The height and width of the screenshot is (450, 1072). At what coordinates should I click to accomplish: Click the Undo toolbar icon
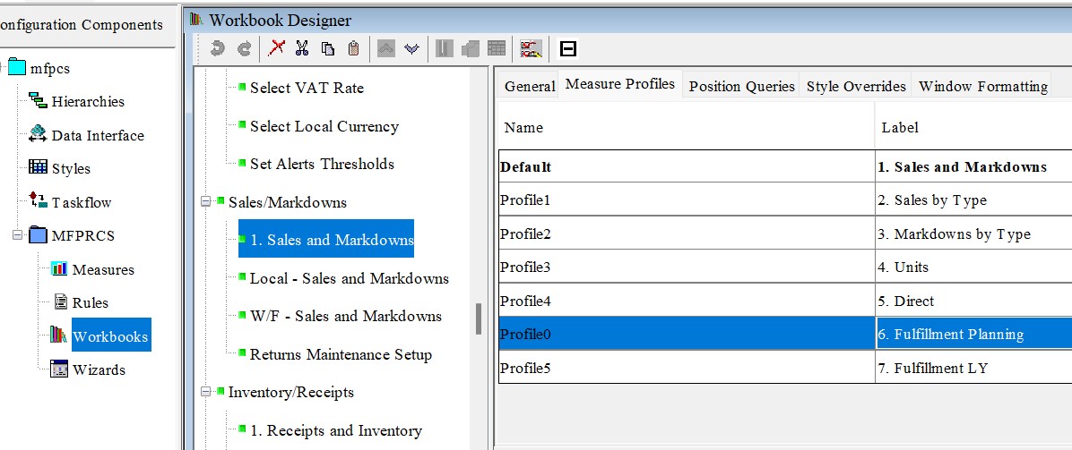pyautogui.click(x=218, y=48)
